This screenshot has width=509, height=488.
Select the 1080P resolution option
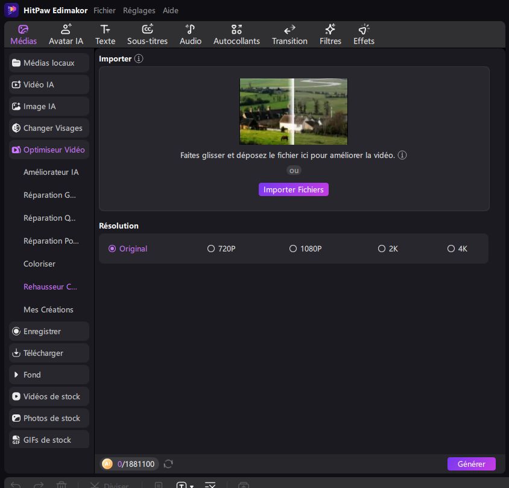pyautogui.click(x=306, y=249)
